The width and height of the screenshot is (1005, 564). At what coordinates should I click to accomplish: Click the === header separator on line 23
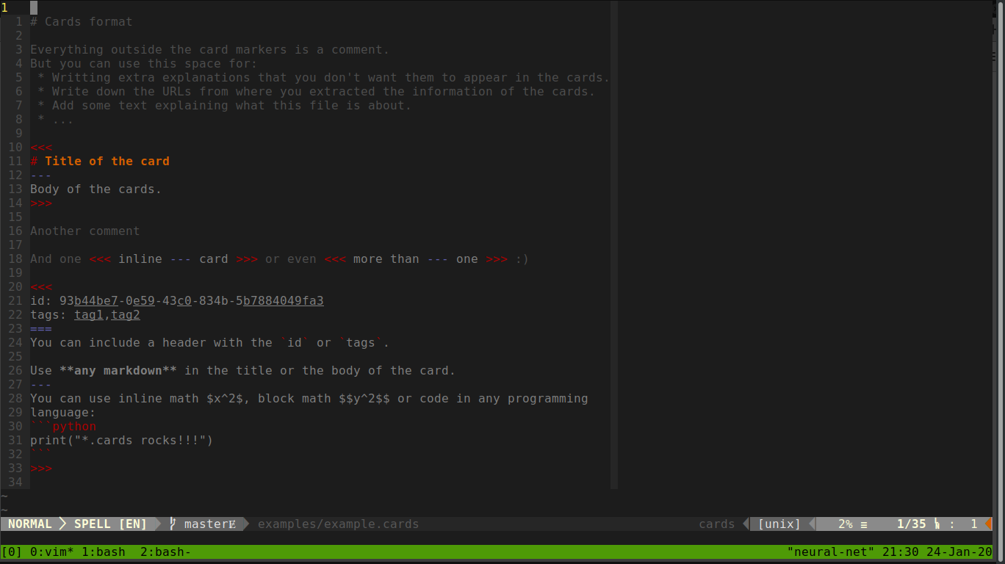pyautogui.click(x=41, y=328)
